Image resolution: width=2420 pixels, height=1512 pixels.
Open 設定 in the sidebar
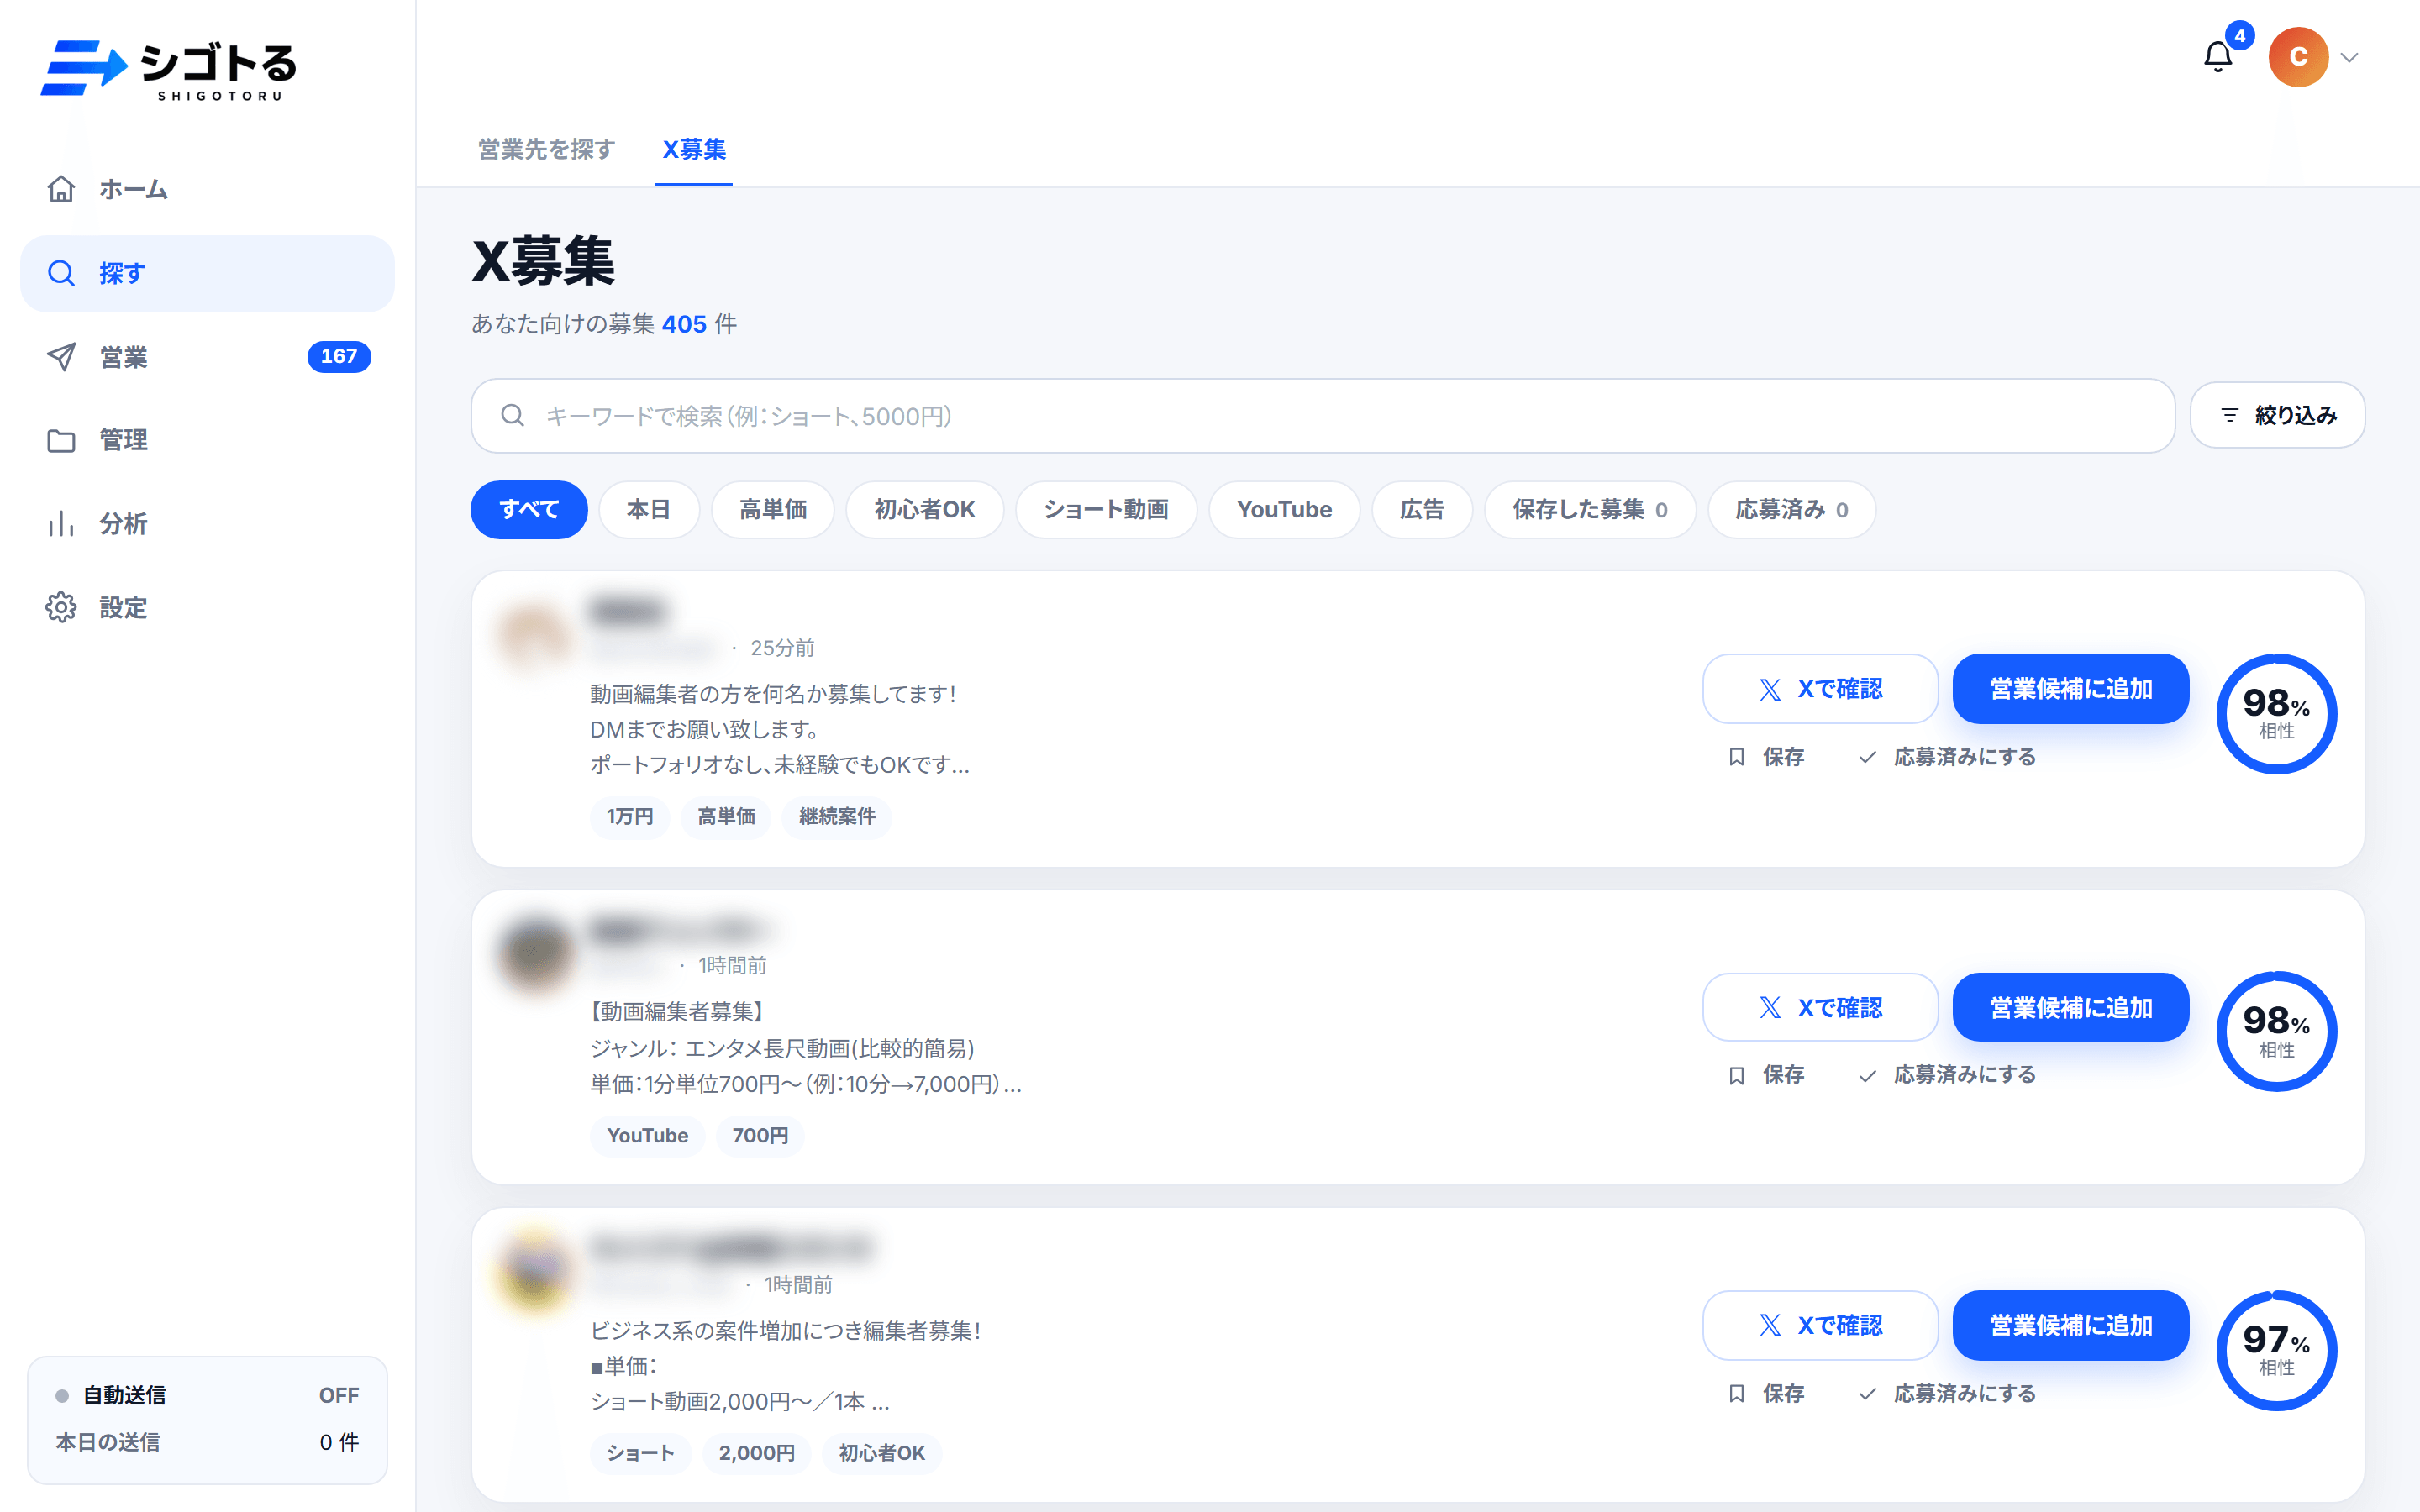207,608
